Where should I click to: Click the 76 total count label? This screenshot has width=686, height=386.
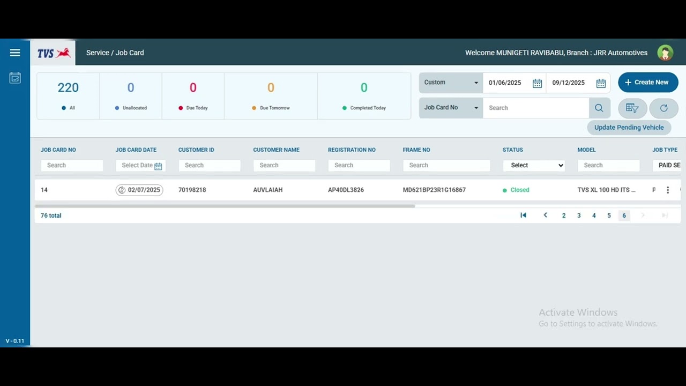51,216
